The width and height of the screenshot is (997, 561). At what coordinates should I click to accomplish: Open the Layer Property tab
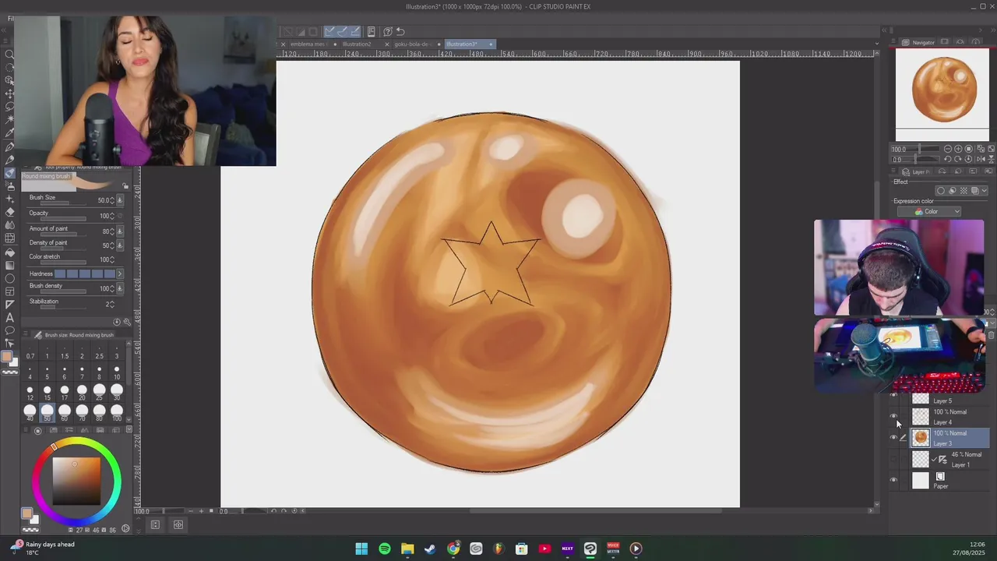click(917, 171)
